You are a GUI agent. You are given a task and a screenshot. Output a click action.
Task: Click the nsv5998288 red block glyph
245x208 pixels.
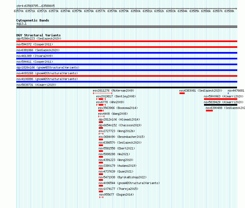click(x=101, y=157)
